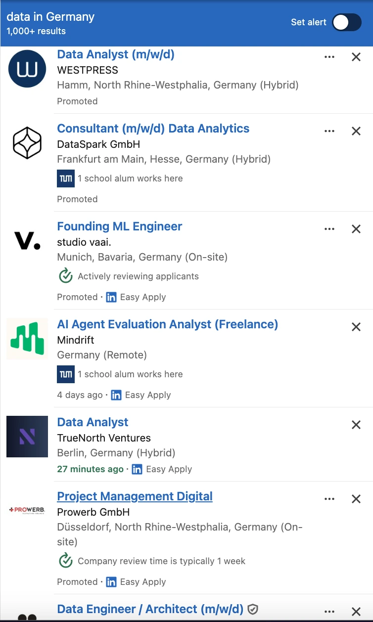
Task: Click the TrueNorth Ventures logo thumbnail
Action: [x=27, y=437]
